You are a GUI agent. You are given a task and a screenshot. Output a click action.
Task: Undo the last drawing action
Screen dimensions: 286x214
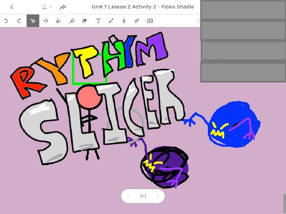(x=6, y=21)
